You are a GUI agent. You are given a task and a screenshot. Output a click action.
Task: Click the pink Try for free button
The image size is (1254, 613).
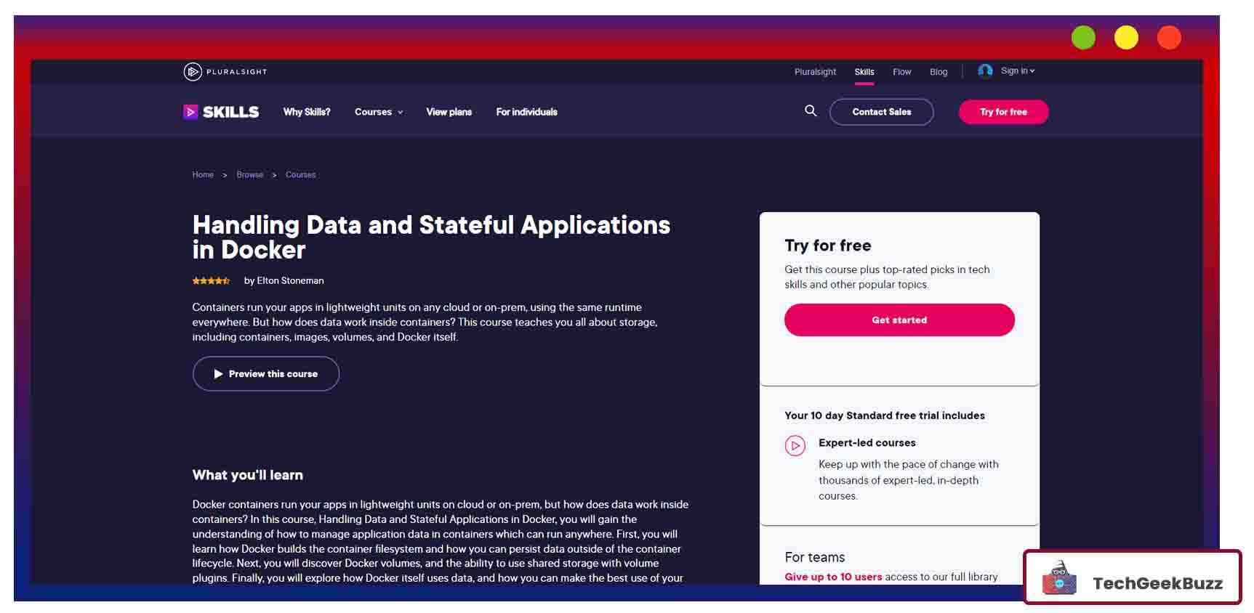pos(1003,112)
